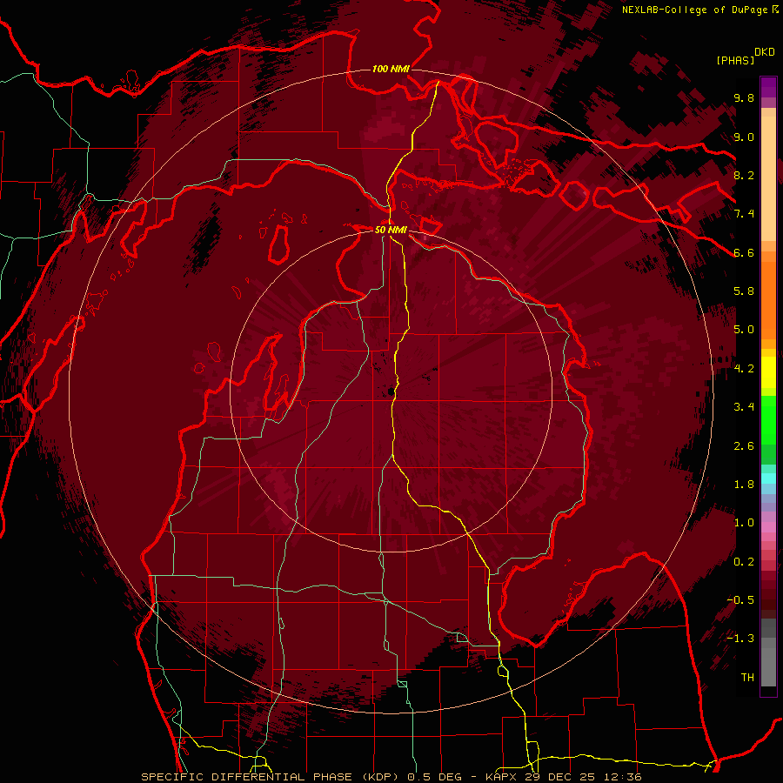The height and width of the screenshot is (783, 783).
Task: Click the 7.4 value on the color scale
Action: pyautogui.click(x=744, y=214)
